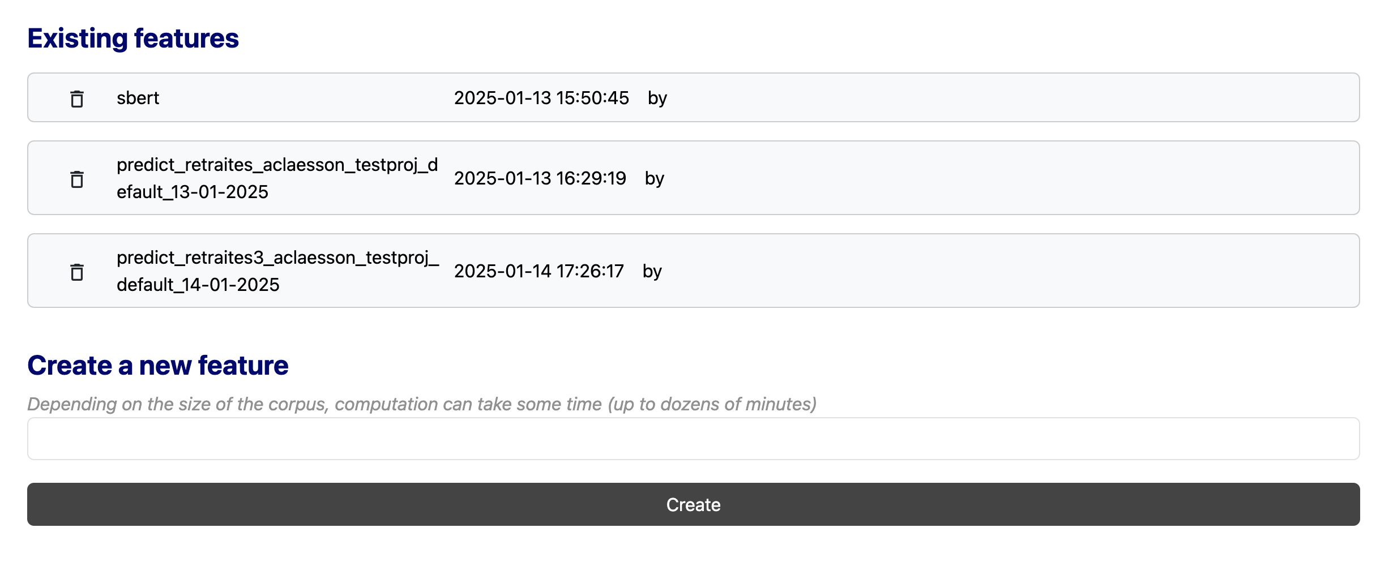The width and height of the screenshot is (1376, 566).
Task: Click the 2025-01-13 15:50:45 timestamp
Action: 541,98
